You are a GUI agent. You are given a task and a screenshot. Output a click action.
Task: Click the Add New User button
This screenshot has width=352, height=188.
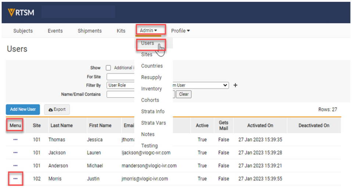coord(23,109)
